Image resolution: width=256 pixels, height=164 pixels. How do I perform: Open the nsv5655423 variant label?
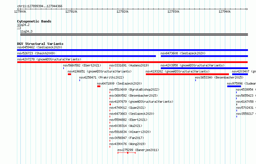246,96
